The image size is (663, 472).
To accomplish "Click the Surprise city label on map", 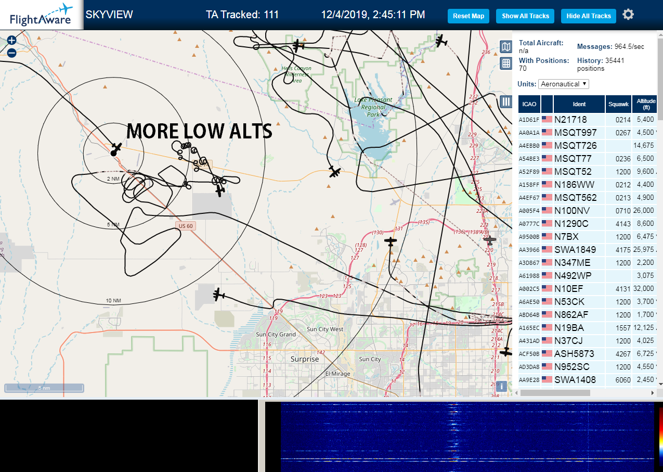I will 305,359.
